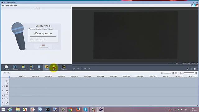The image size is (199, 112).
Task: Open Google Chrome from taskbar
Action: [x=70, y=110]
